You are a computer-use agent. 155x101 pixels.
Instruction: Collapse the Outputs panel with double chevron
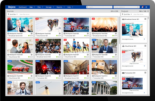point(148,11)
